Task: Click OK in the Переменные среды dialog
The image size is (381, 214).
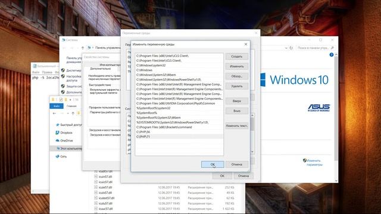Action: [222, 176]
